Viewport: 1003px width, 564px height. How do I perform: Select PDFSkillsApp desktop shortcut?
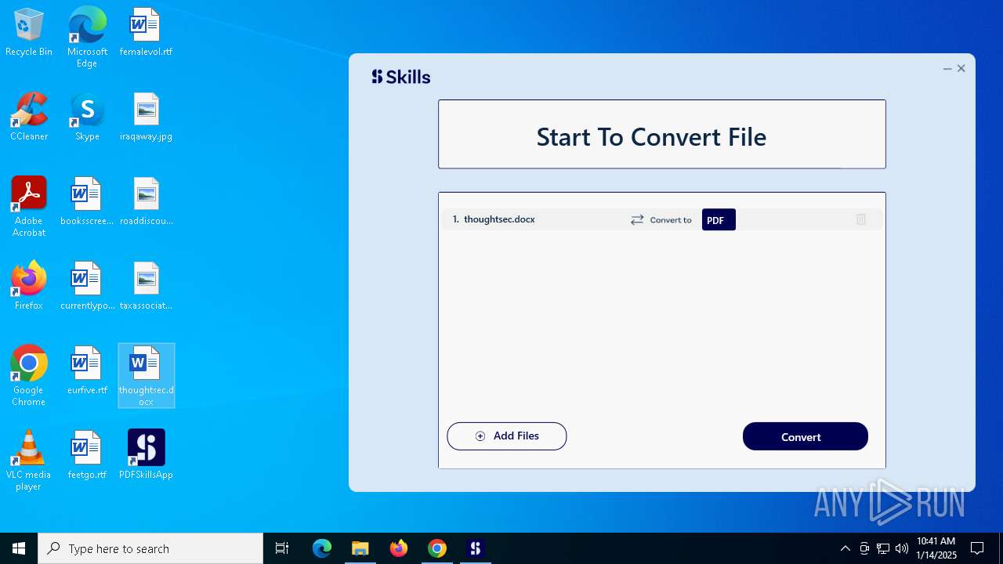pos(147,455)
